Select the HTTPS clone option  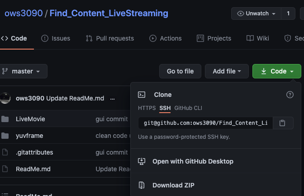click(x=147, y=108)
